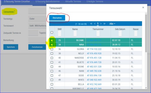
Task: Click the Tiernummer column filter field
Action: click(98, 34)
